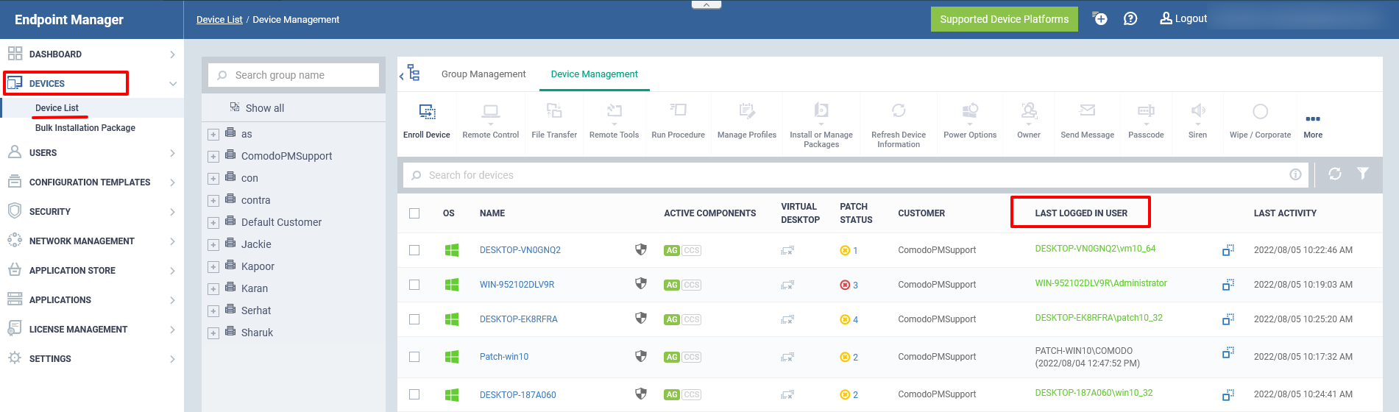1399x412 pixels.
Task: Expand the Serhat group node
Action: [x=213, y=311]
